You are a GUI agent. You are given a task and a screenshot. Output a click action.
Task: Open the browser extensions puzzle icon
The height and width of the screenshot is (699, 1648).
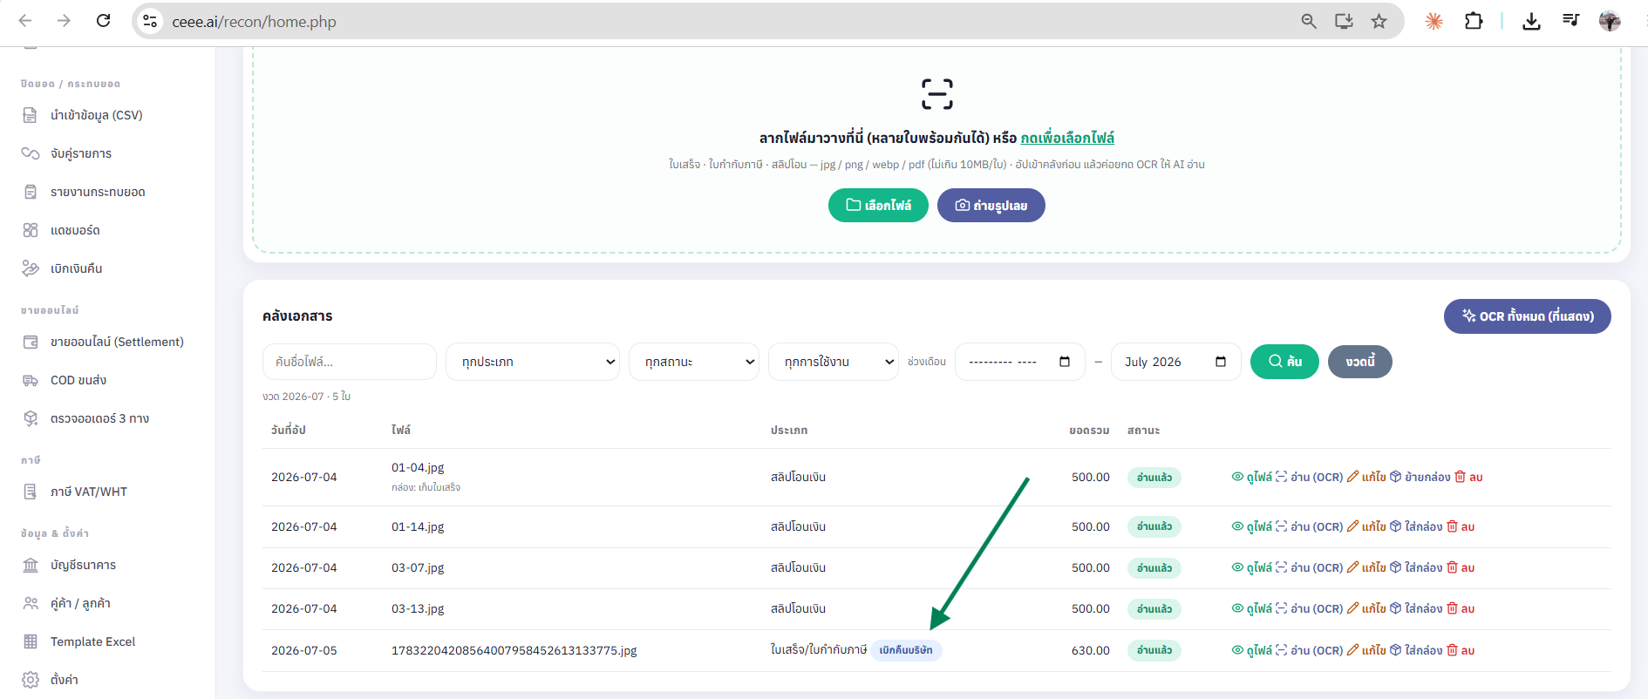[x=1474, y=21]
